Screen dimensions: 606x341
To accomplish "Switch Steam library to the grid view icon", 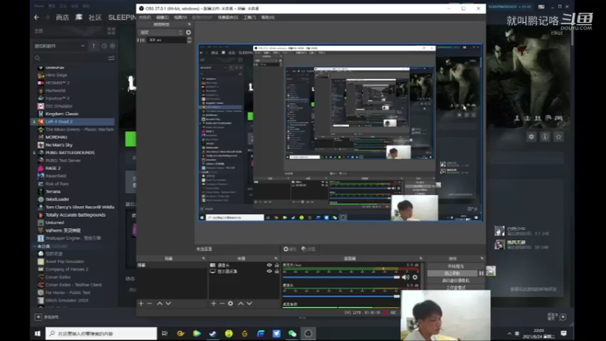I will click(x=111, y=31).
